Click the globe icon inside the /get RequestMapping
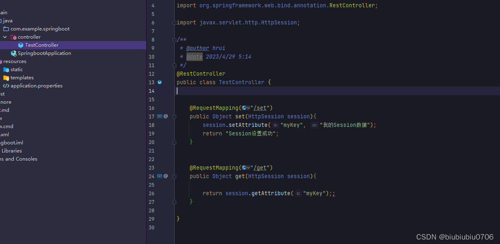Viewport: 500px width, 244px height. pos(244,168)
